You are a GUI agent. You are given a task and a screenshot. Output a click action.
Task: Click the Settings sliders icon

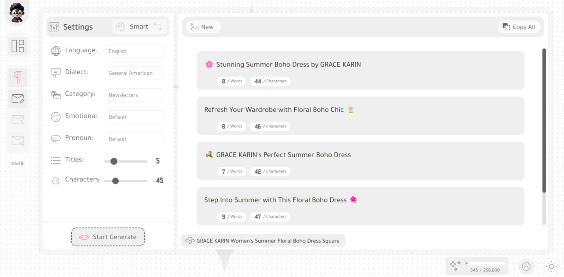click(54, 27)
